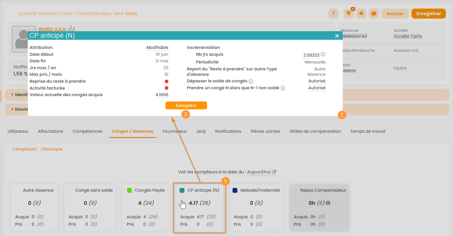The image size is (453, 236).
Task: Click the signpost icon with 0 badge
Action: click(348, 13)
